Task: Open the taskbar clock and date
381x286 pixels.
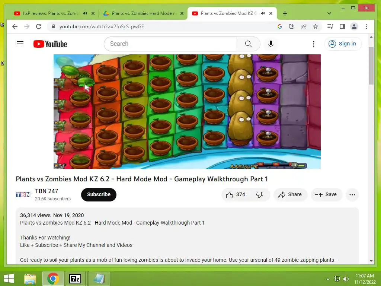Action: pyautogui.click(x=365, y=279)
